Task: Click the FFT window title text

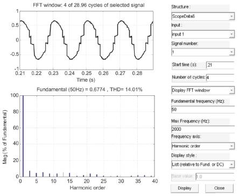Action: click(x=89, y=5)
